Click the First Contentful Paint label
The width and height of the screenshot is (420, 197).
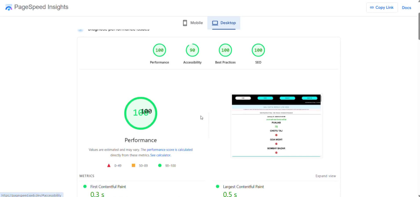pos(108,187)
